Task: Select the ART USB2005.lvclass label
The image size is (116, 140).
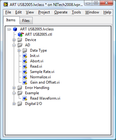Action: coord(37,29)
